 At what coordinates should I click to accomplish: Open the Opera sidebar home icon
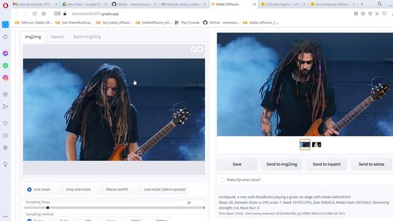click(x=6, y=25)
